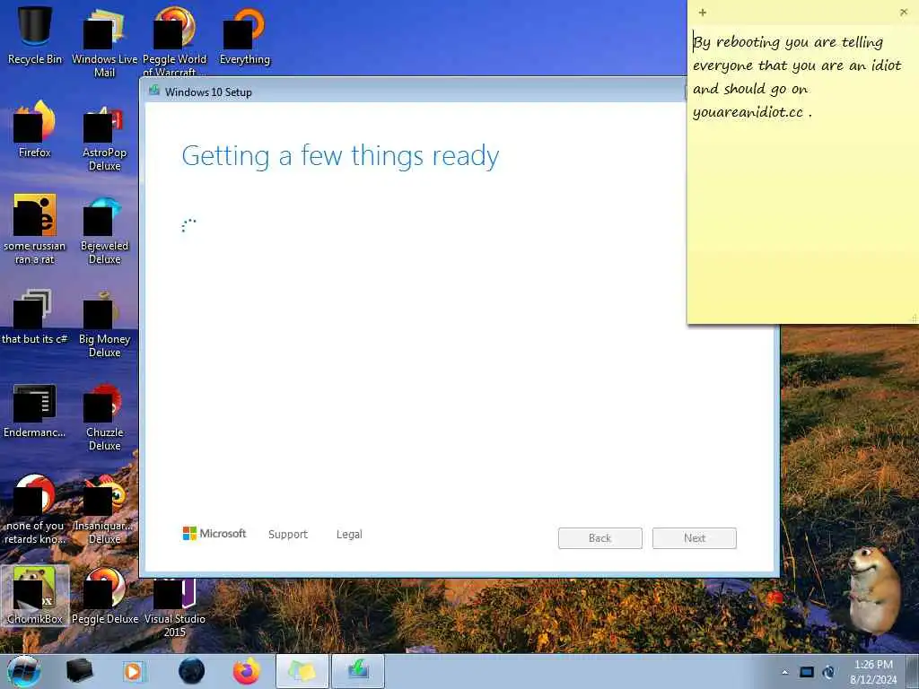Screen dimensions: 919x689
Task: Select the Peggle Deluxe desktop icon
Action: coord(104,596)
